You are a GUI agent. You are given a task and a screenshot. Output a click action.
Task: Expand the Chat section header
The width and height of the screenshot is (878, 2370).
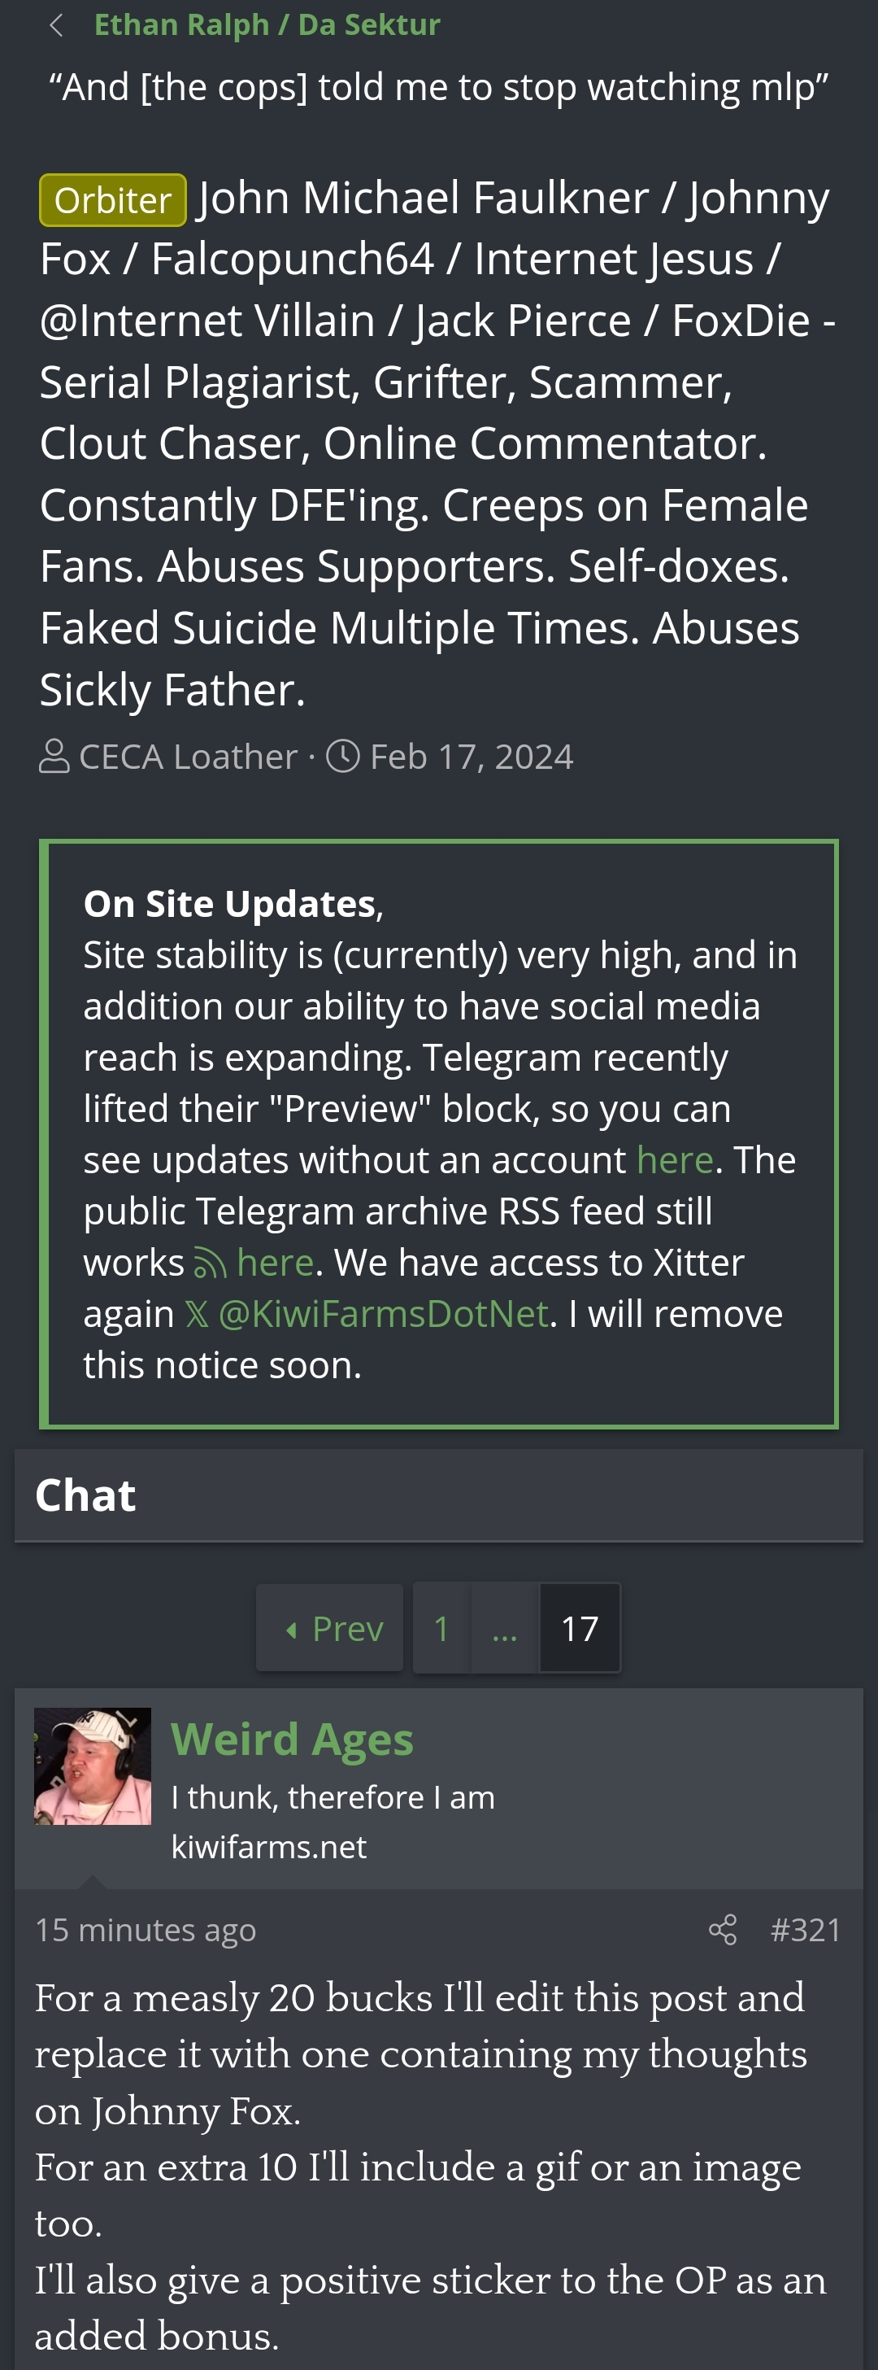pyautogui.click(x=438, y=1495)
